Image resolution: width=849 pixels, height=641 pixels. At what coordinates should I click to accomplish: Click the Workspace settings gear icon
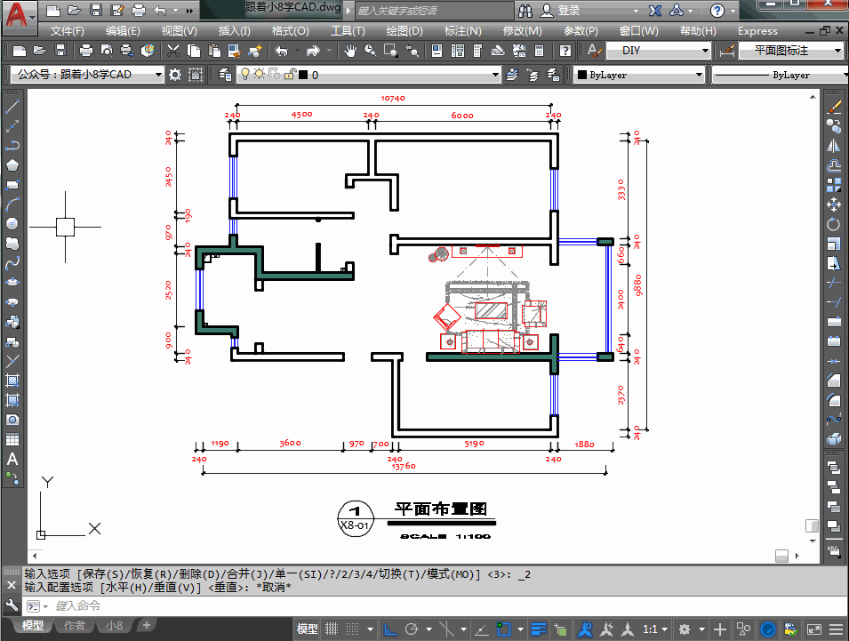[x=174, y=74]
